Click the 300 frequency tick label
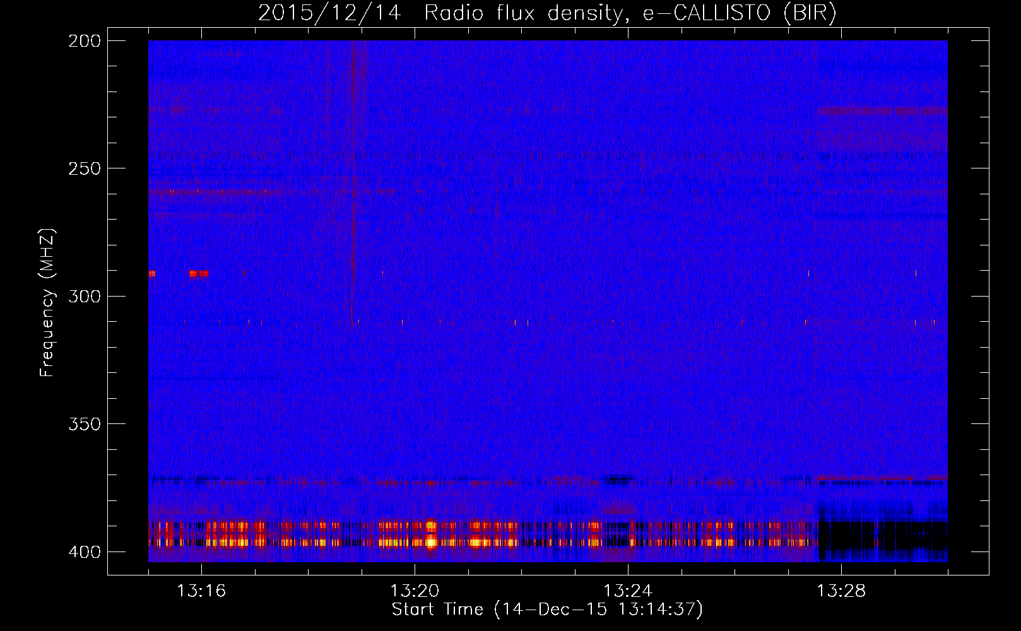1021x631 pixels. pos(84,296)
